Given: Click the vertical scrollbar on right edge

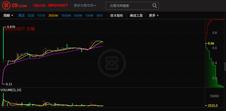Looking at the screenshot, I should pos(225,66).
